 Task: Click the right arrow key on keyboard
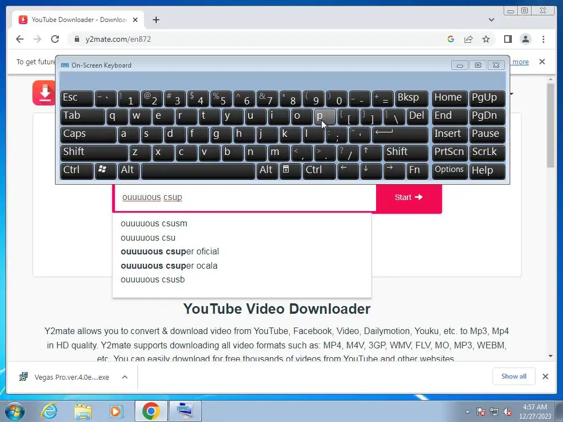[394, 171]
